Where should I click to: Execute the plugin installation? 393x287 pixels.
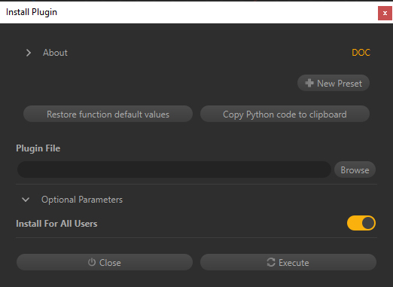288,262
